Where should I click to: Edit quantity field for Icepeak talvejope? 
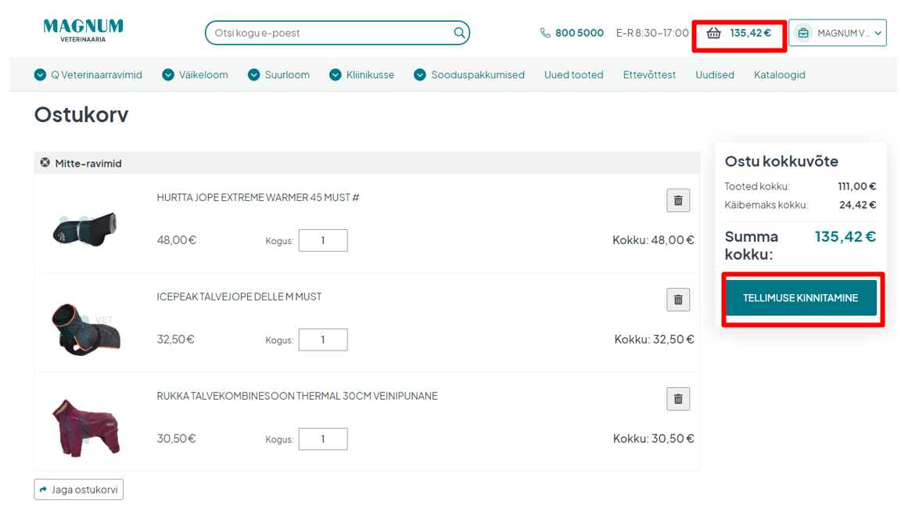coord(323,339)
